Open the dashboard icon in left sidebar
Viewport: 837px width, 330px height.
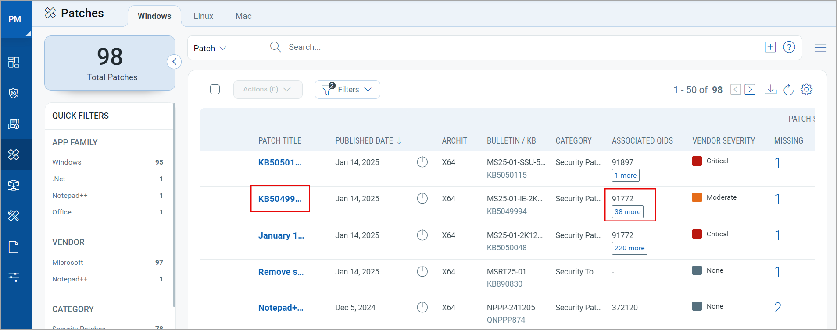tap(14, 62)
